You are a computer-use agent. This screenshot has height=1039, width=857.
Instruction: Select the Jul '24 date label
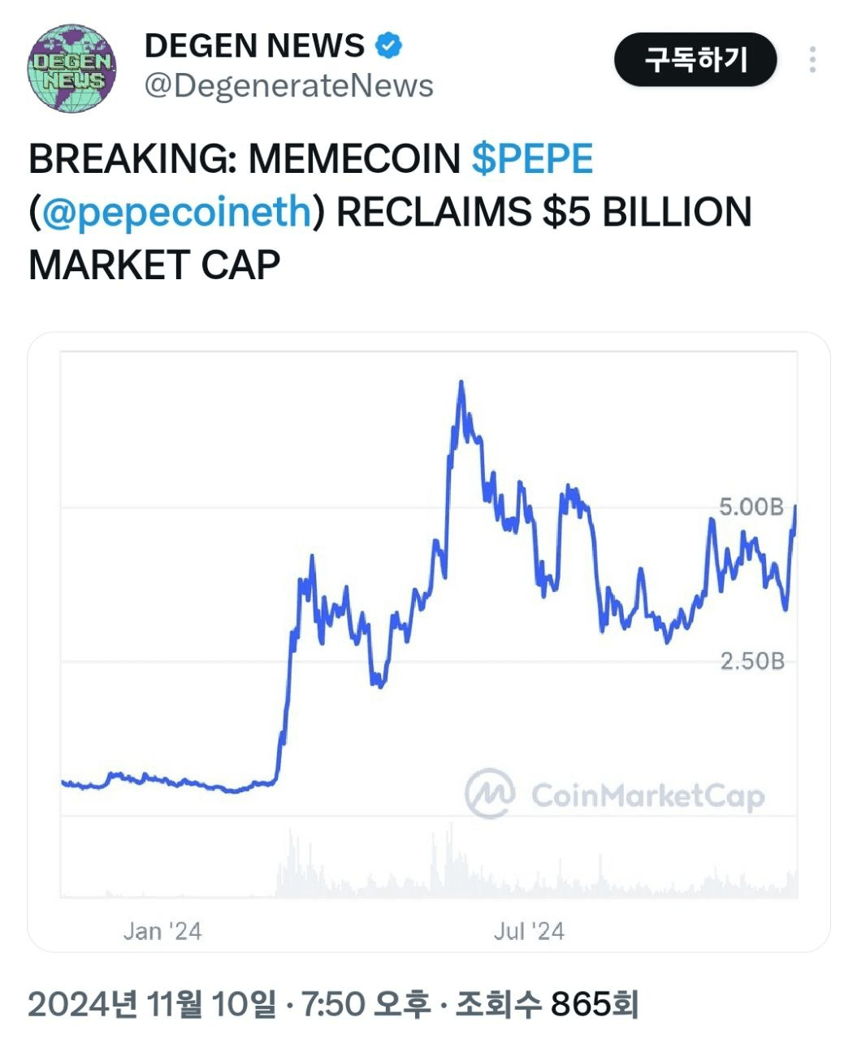528,930
